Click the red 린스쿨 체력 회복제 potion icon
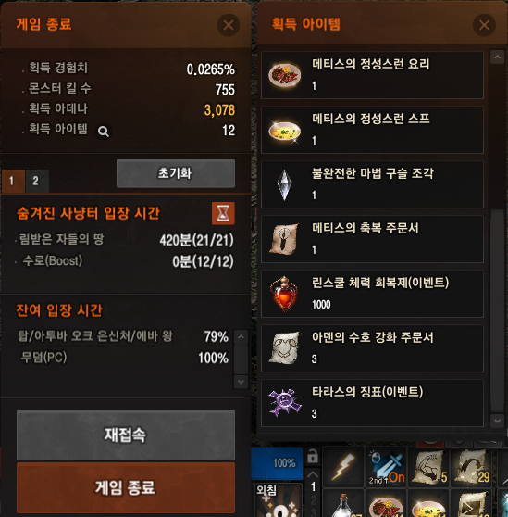The image size is (508, 517). point(284,294)
